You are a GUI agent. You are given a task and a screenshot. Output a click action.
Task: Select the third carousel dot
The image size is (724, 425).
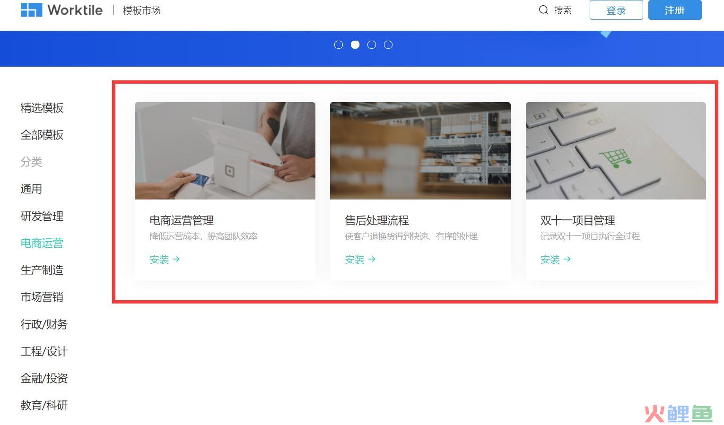click(x=372, y=44)
